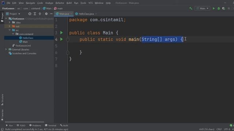234x131 pixels.
Task: Open the Navigate menu
Action: click(x=30, y=3)
